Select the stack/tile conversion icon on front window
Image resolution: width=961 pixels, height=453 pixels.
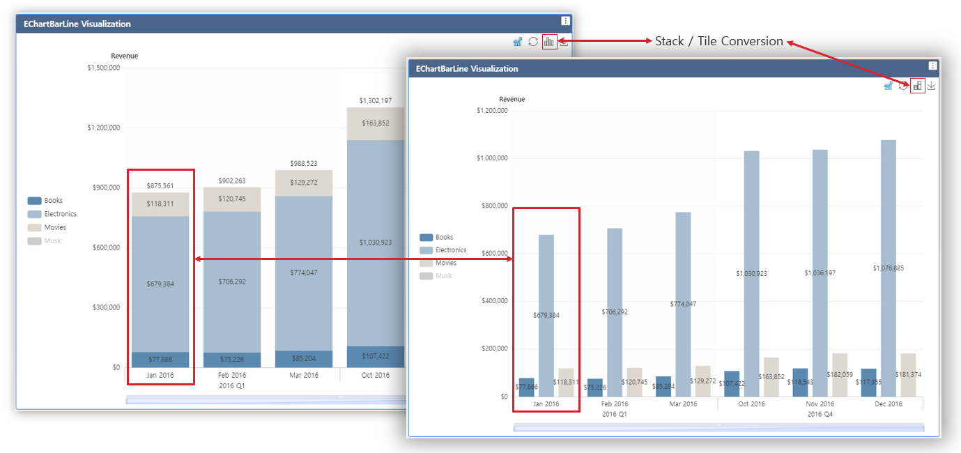pos(917,85)
